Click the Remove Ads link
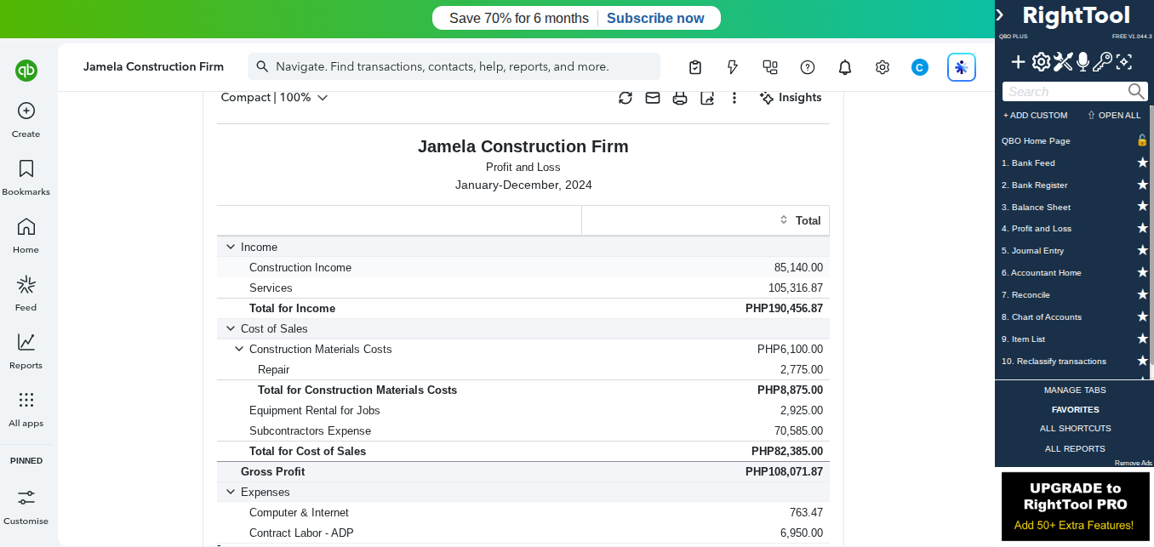1154x547 pixels. pyautogui.click(x=1134, y=463)
